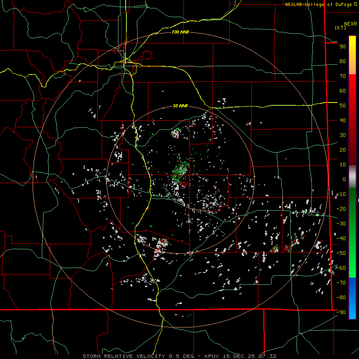Image resolution: width=359 pixels, height=359 pixels.
Task: Select the -70 value on the velocity scale
Action: pos(341,283)
